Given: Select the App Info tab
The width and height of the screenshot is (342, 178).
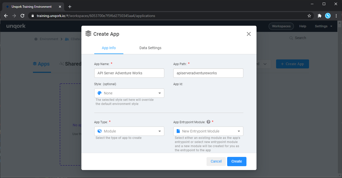Looking at the screenshot, I should point(109,48).
